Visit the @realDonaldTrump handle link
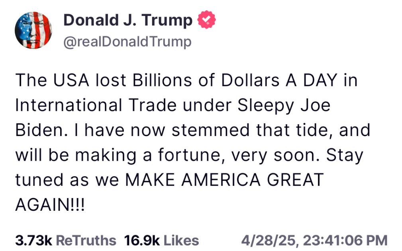This screenshot has width=402, height=251. pos(127,42)
